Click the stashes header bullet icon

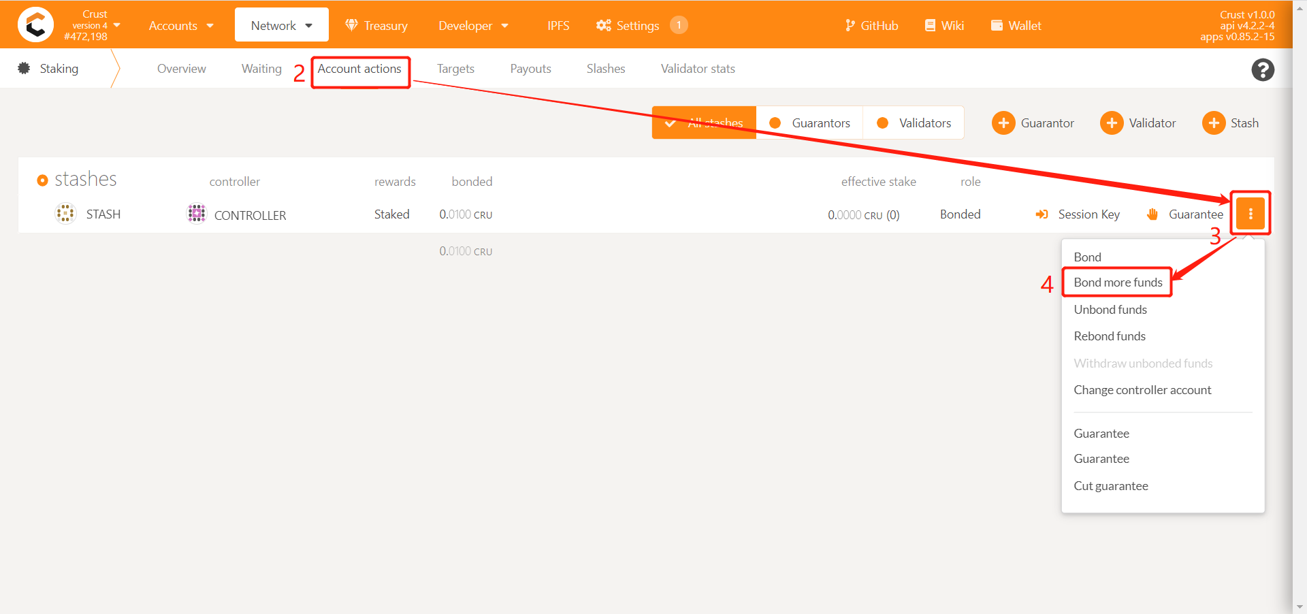42,180
